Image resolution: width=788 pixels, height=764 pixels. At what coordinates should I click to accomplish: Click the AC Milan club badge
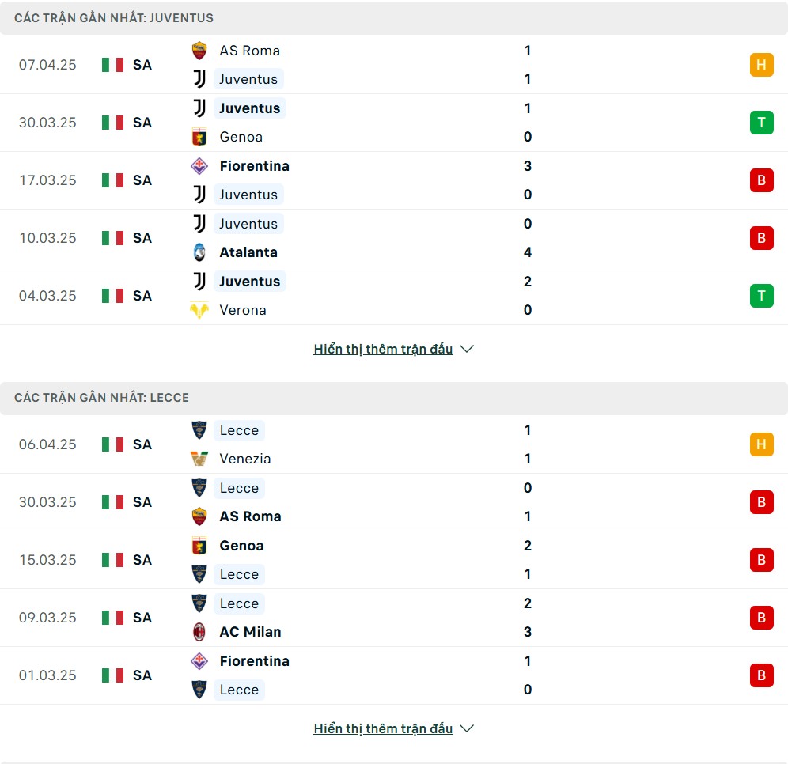(199, 632)
